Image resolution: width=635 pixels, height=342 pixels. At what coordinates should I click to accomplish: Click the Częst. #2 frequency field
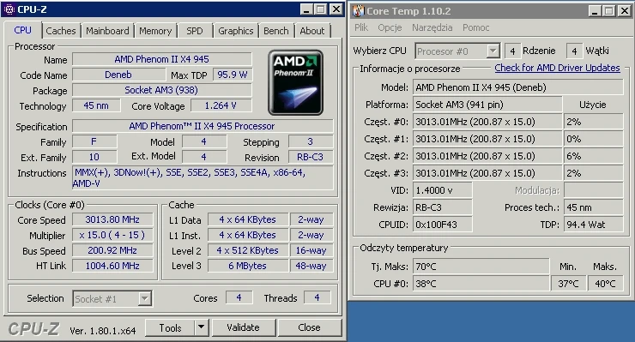(487, 156)
